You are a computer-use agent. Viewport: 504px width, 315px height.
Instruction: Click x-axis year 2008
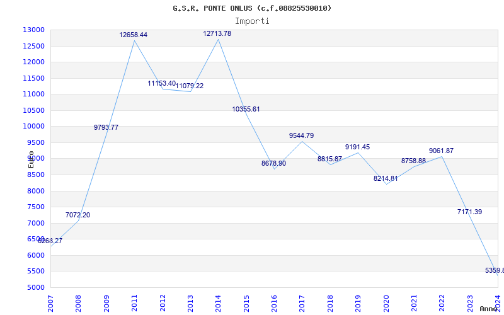pos(78,304)
